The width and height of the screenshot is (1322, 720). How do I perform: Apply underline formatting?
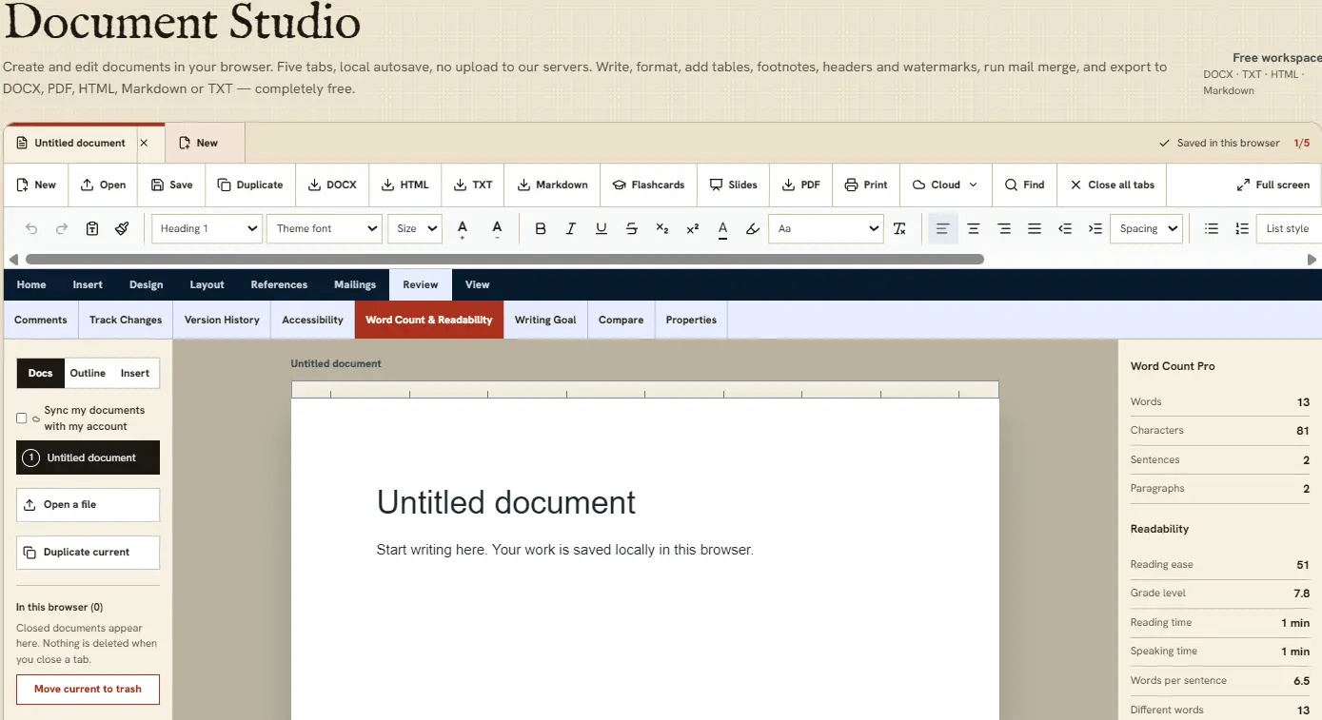pyautogui.click(x=602, y=228)
